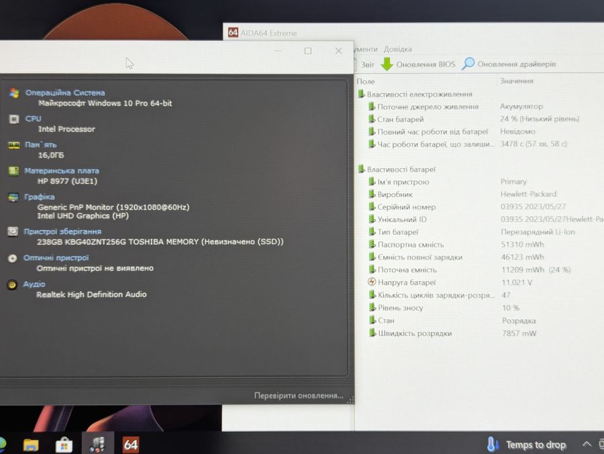
Task: Click the monitor icon by Графіка
Action: click(x=13, y=197)
